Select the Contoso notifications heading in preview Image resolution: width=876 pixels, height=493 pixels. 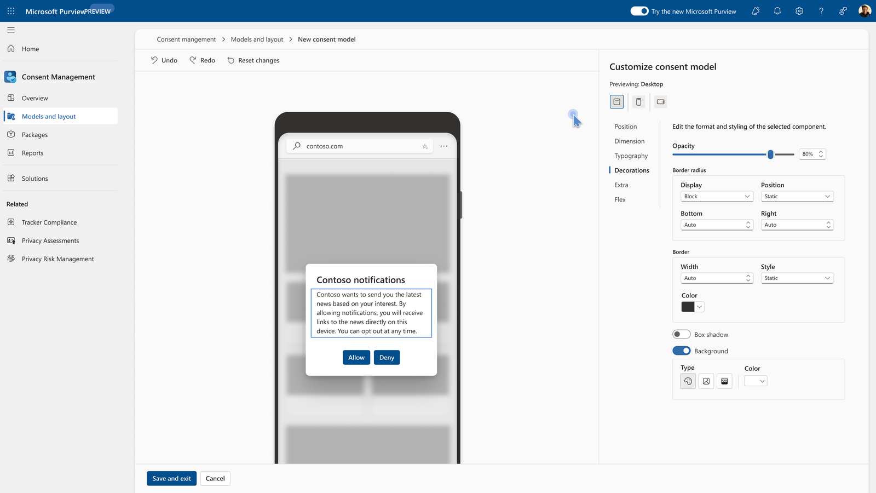(x=361, y=280)
